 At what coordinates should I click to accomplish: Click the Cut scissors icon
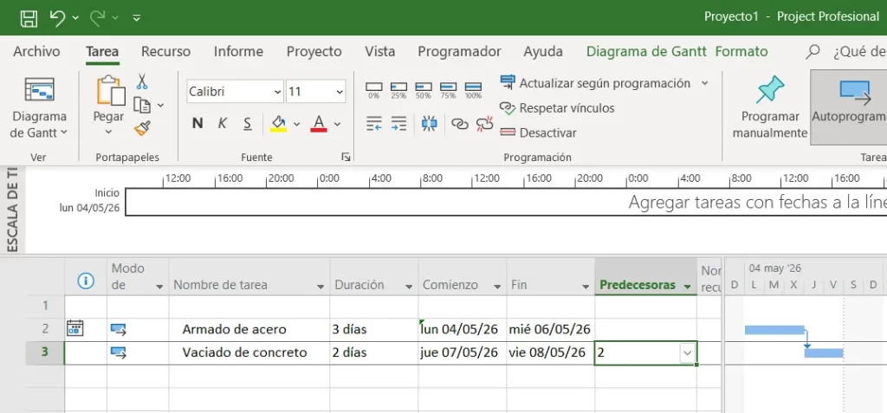point(142,81)
